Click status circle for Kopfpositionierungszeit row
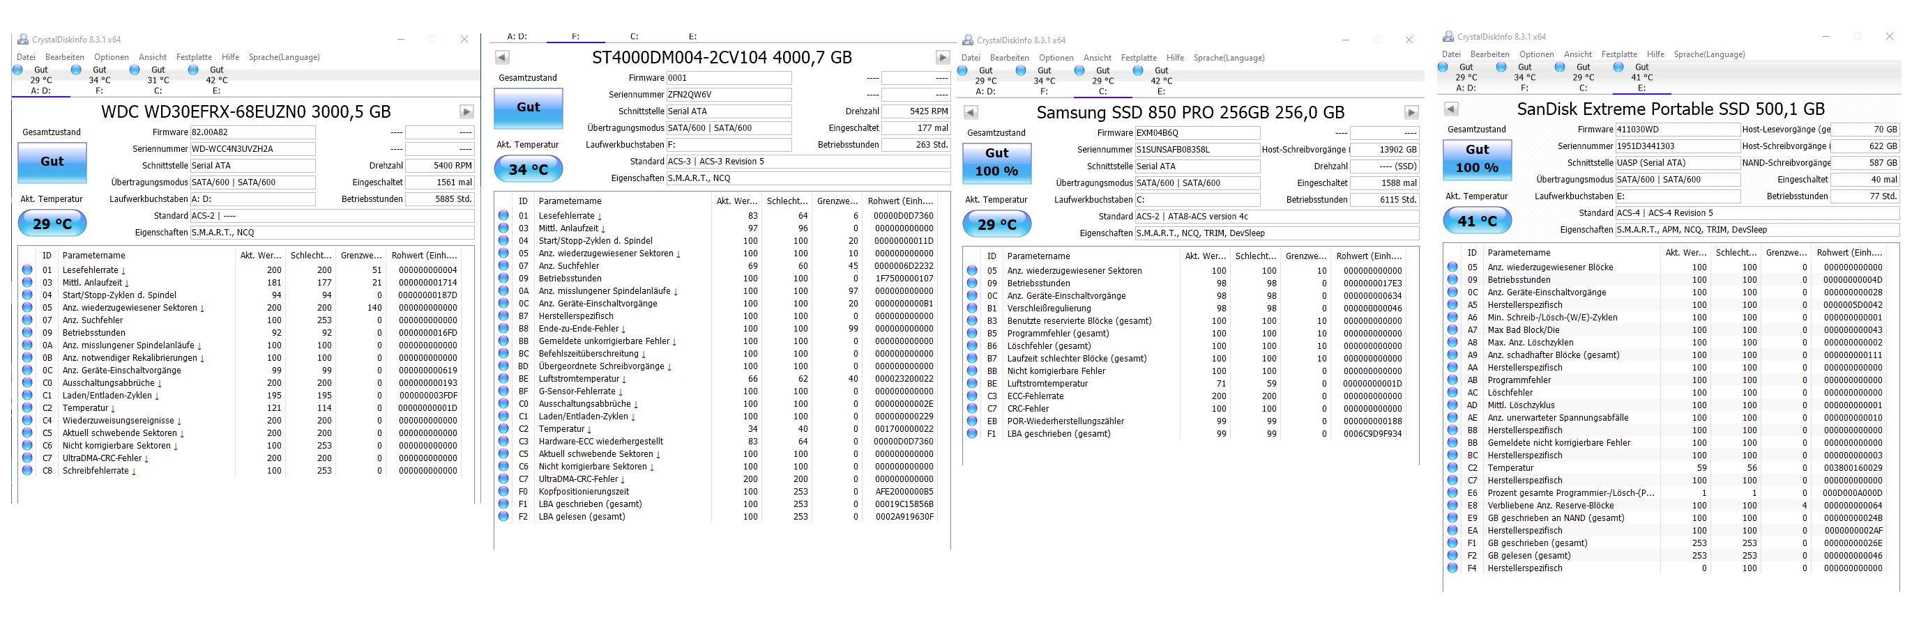This screenshot has width=1905, height=638. point(503,492)
